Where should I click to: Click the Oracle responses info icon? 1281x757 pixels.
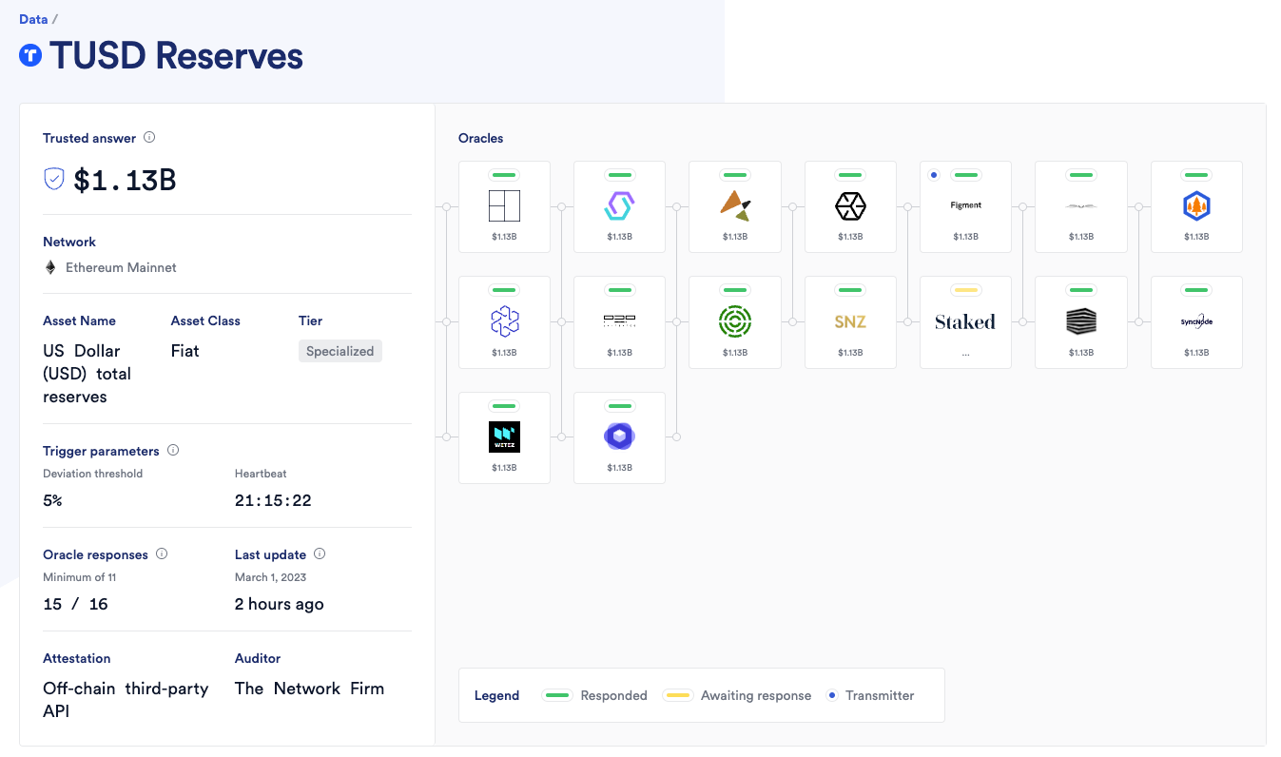162,554
